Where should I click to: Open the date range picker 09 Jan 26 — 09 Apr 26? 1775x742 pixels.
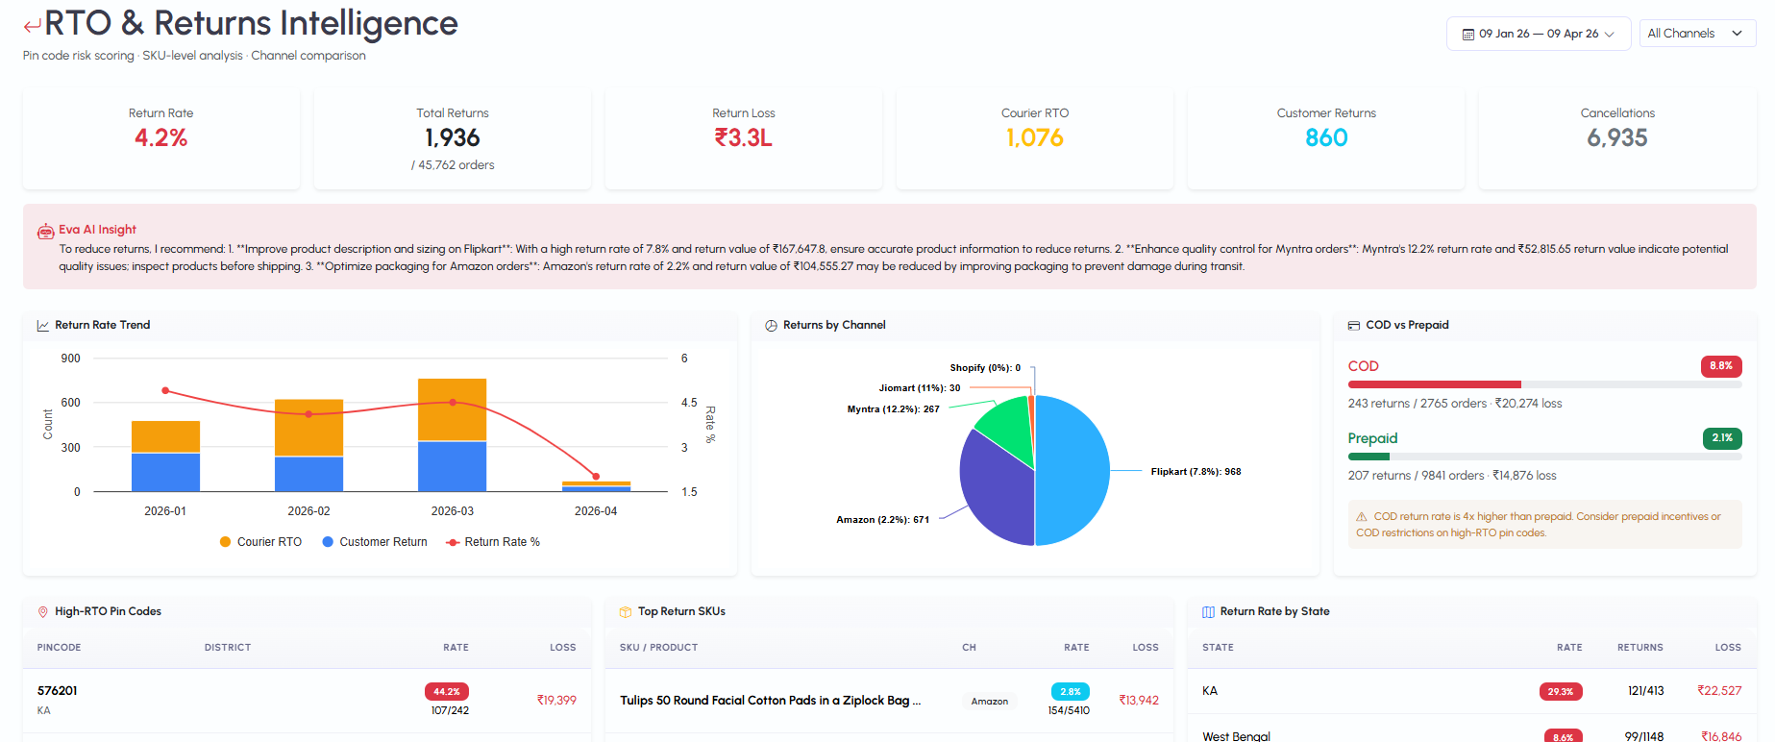pyautogui.click(x=1539, y=34)
